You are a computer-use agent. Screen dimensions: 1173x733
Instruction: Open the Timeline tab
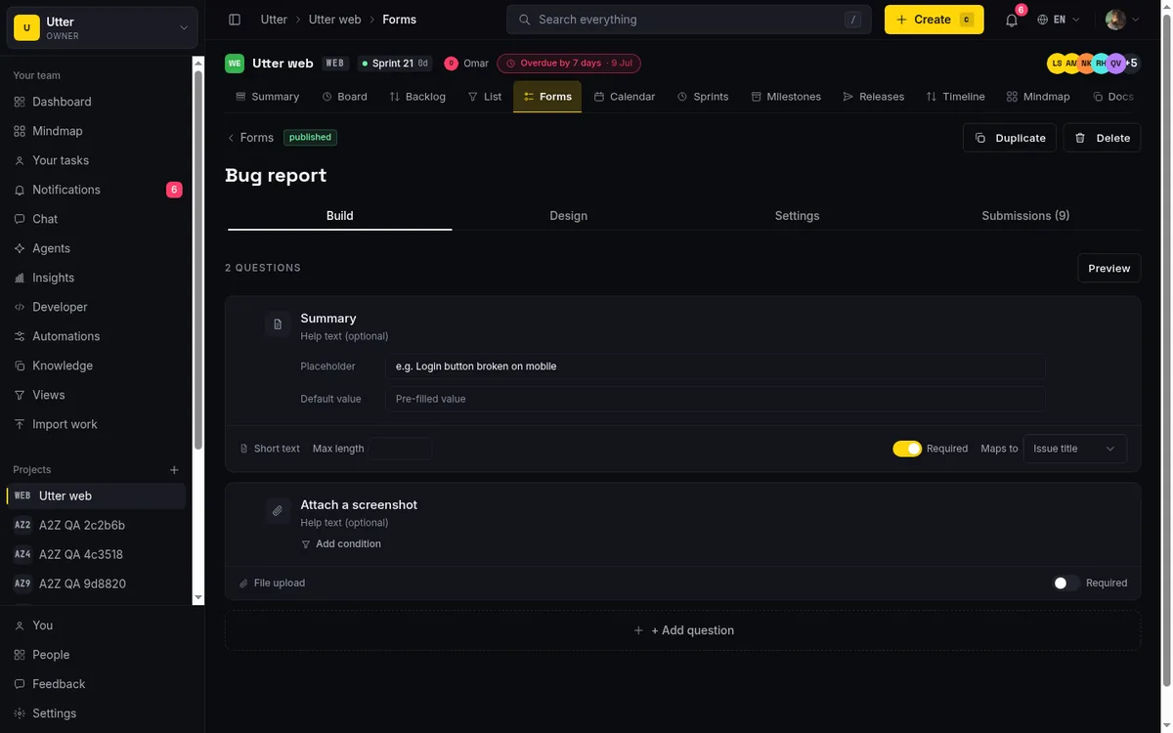pos(956,97)
